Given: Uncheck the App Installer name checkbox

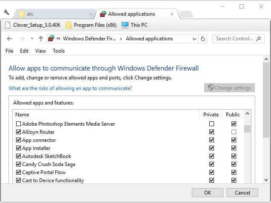Looking at the screenshot, I should [18, 148].
